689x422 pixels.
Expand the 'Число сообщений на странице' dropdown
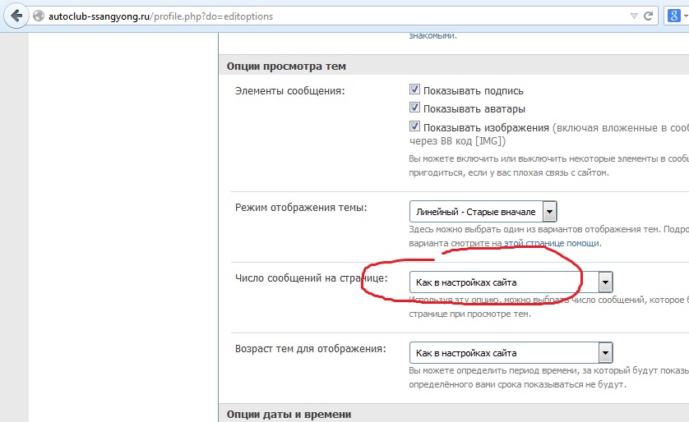click(511, 282)
